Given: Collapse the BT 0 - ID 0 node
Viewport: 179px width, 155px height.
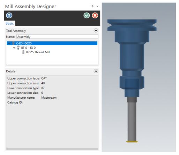Looking at the screenshot, I should pos(14,48).
